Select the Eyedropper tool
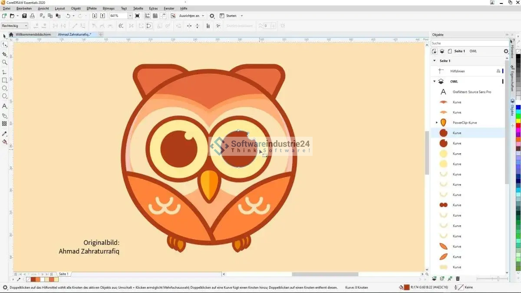The width and height of the screenshot is (521, 293). (5, 134)
